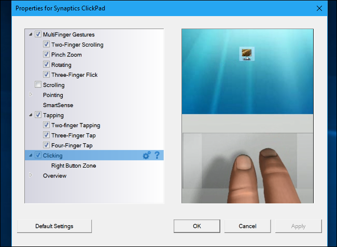
Task: Expand the Overview tree node
Action: [31, 175]
